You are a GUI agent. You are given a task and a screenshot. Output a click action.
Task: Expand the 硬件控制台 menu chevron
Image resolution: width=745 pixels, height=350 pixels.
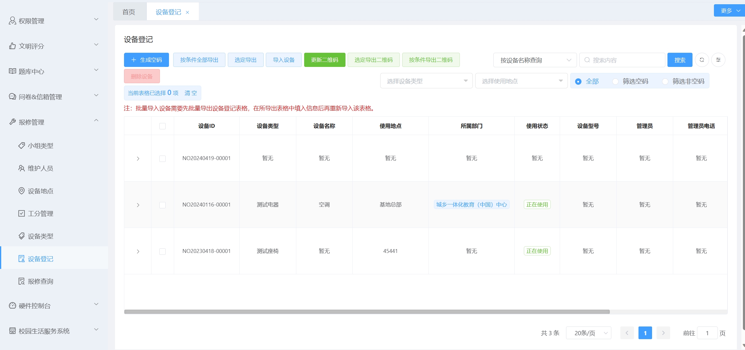[96, 304]
